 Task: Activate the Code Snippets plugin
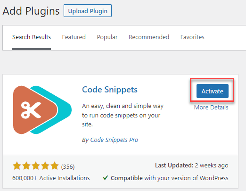click(x=213, y=91)
